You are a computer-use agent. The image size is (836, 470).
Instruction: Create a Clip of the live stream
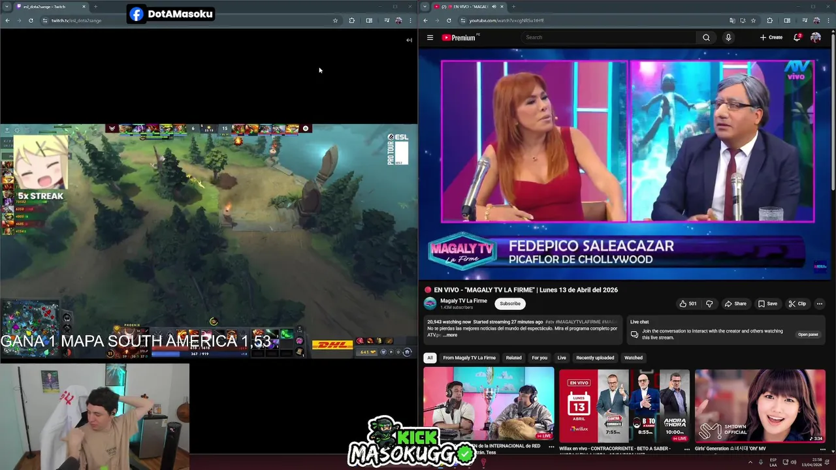tap(797, 304)
